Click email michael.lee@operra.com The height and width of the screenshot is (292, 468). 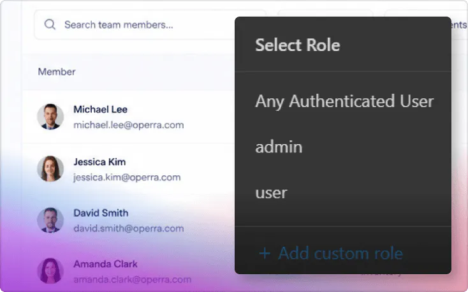coord(129,125)
